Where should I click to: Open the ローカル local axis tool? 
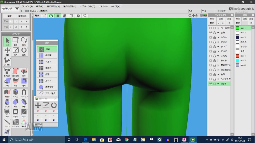7,61
